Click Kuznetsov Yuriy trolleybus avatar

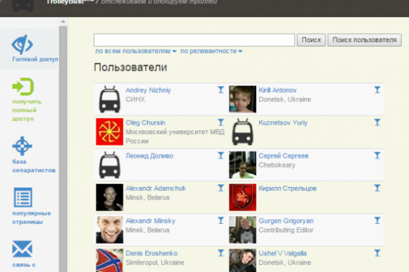coord(242,132)
